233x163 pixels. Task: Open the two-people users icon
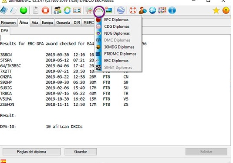click(x=57, y=10)
